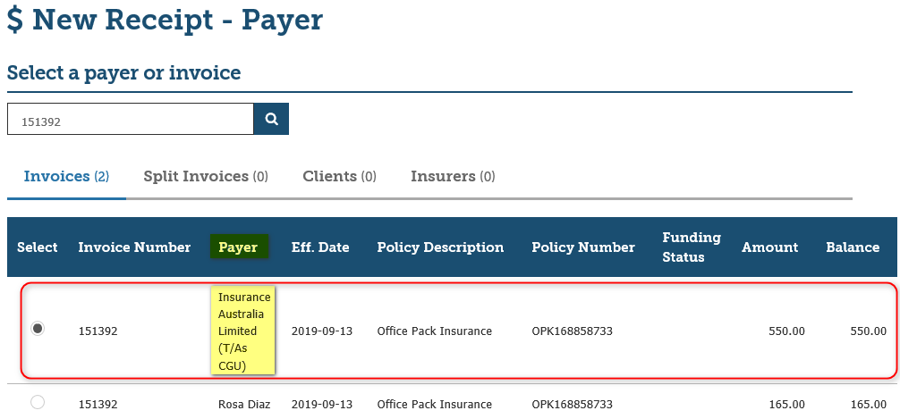Switch to the Clients tab
Viewport: 900px width, 419px height.
(339, 177)
